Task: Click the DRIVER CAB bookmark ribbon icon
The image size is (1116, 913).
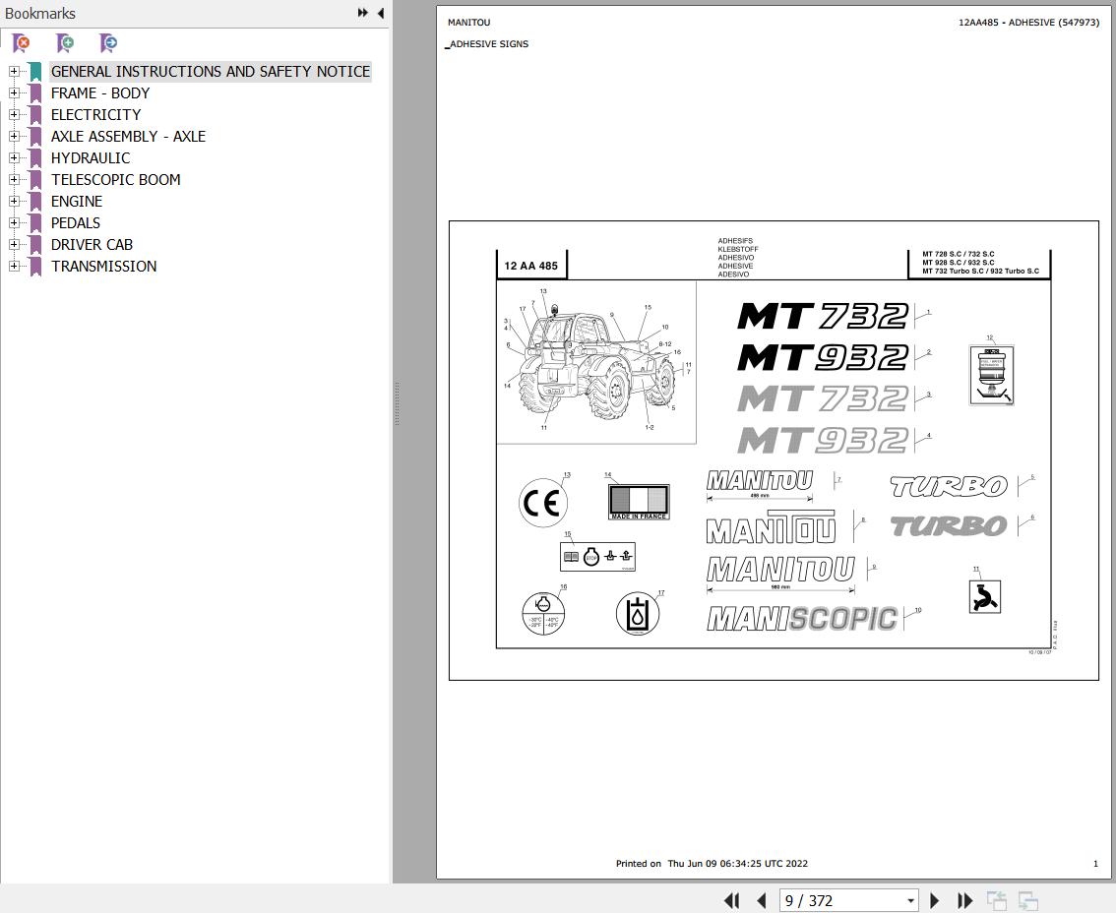Action: click(x=34, y=246)
